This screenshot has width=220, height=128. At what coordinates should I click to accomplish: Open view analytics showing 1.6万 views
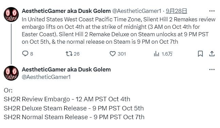click(156, 54)
